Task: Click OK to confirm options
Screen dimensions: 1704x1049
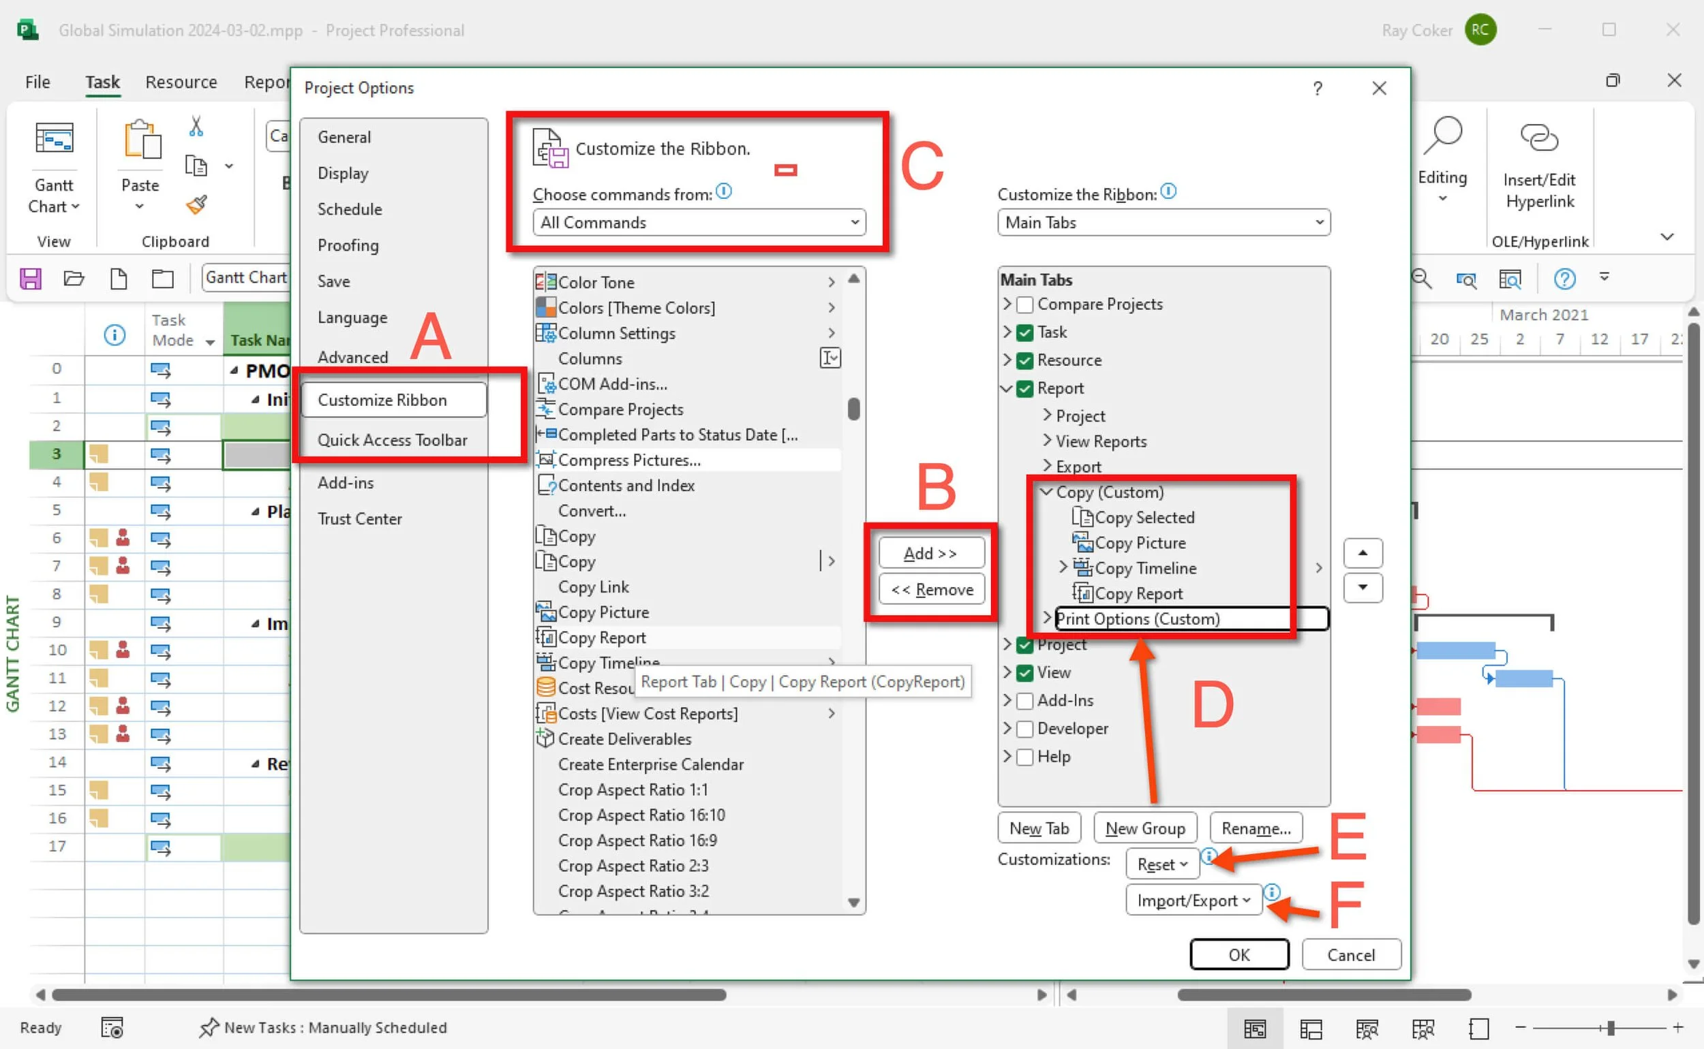Action: (1239, 954)
